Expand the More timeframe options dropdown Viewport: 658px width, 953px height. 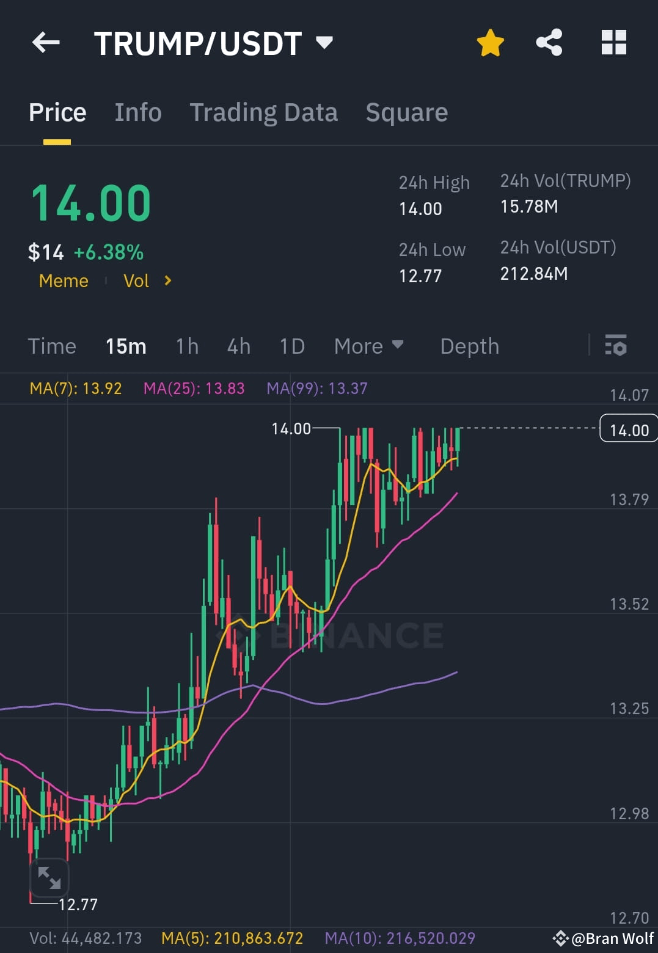pyautogui.click(x=368, y=346)
